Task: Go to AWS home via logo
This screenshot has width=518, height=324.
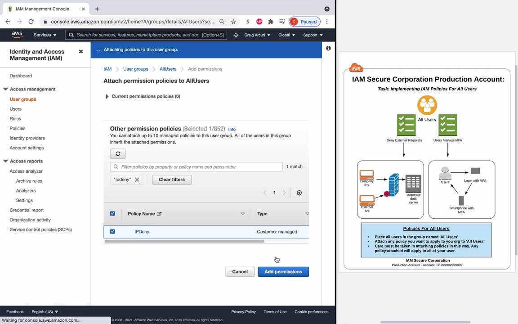Action: tap(17, 35)
